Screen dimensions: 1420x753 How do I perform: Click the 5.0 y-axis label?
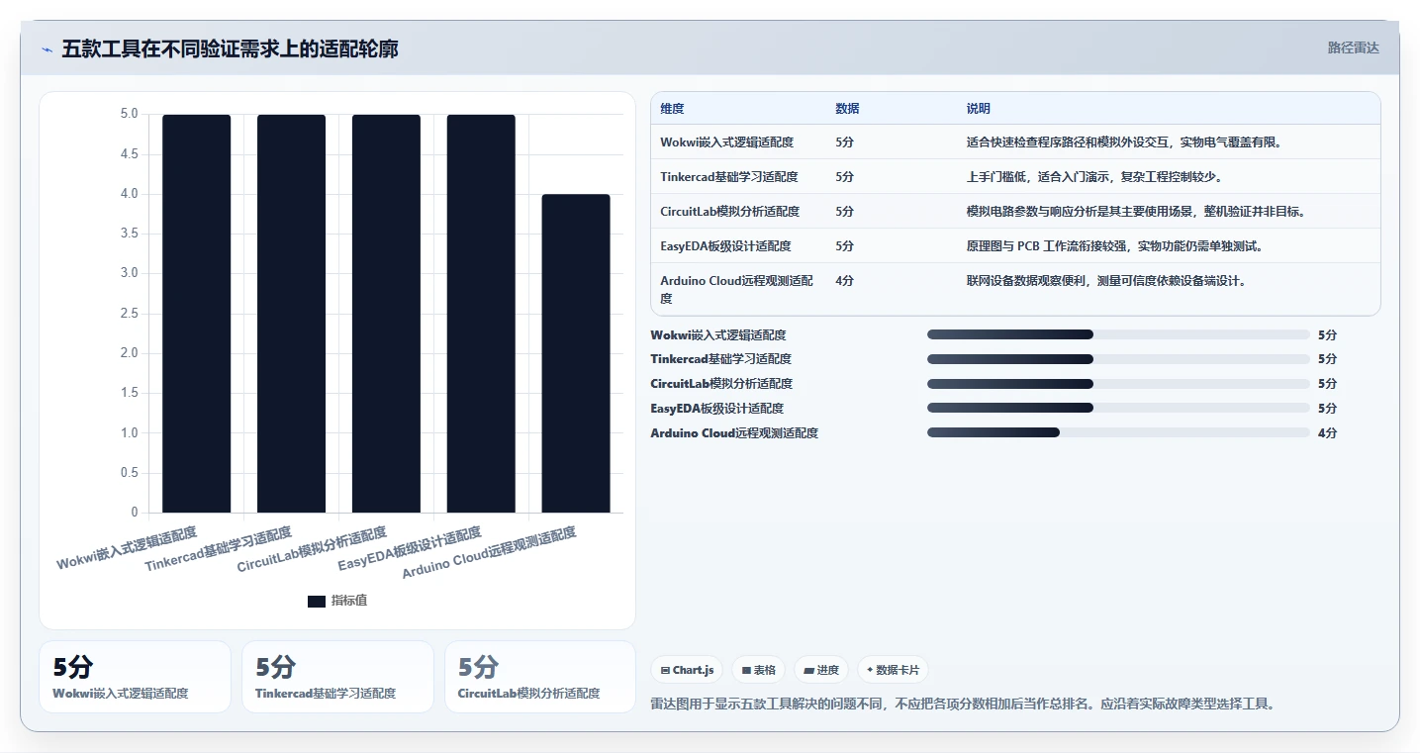coord(129,114)
